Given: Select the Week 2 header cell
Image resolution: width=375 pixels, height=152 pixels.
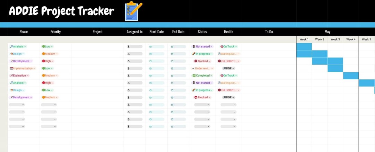Looking at the screenshot, I should [320, 39].
